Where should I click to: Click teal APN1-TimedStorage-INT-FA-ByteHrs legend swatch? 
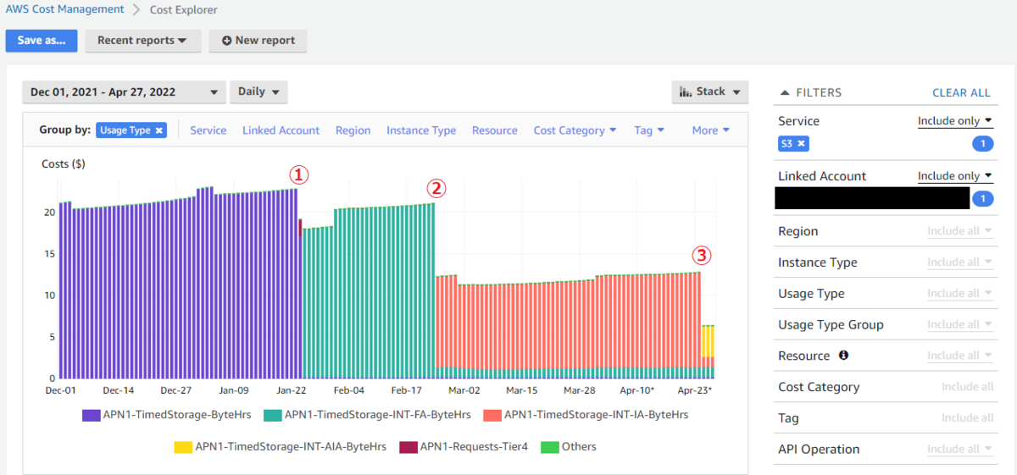tap(272, 415)
